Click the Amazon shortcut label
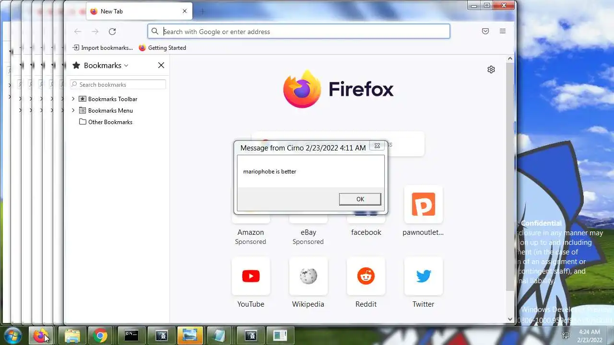614x345 pixels. [251, 232]
